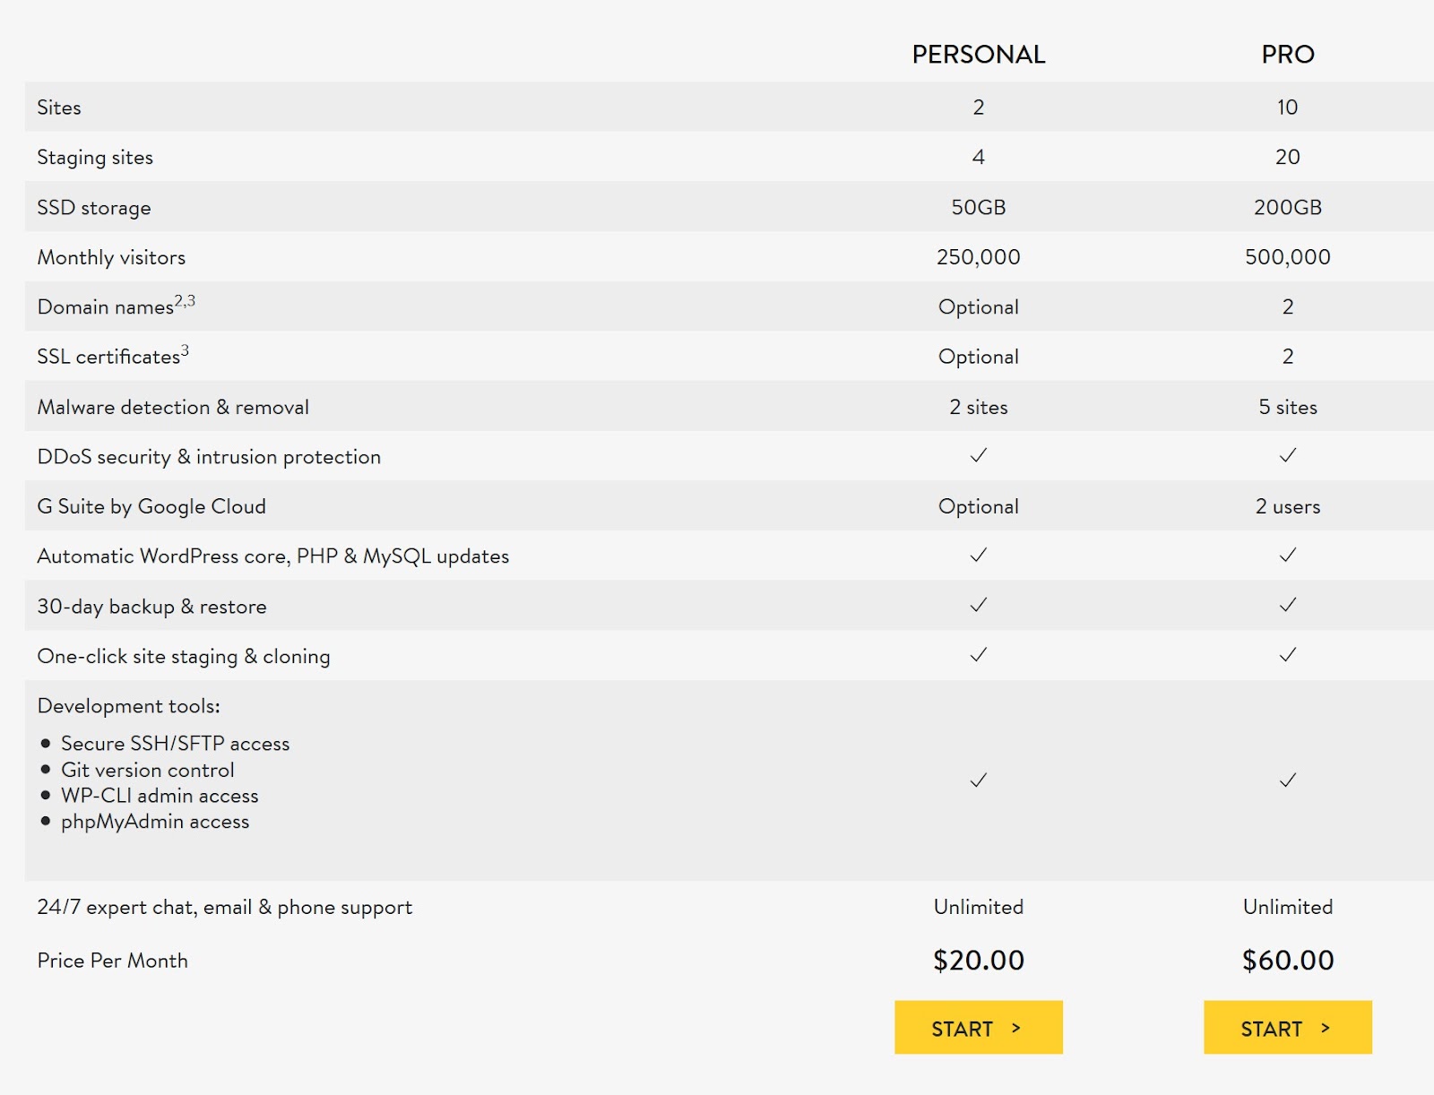Viewport: 1434px width, 1095px height.
Task: Click the Pro checkmark for DDoS security
Action: [1288, 455]
